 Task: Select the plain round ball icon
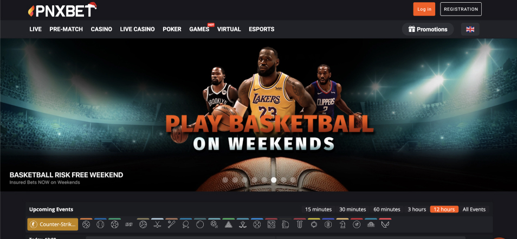(200, 224)
